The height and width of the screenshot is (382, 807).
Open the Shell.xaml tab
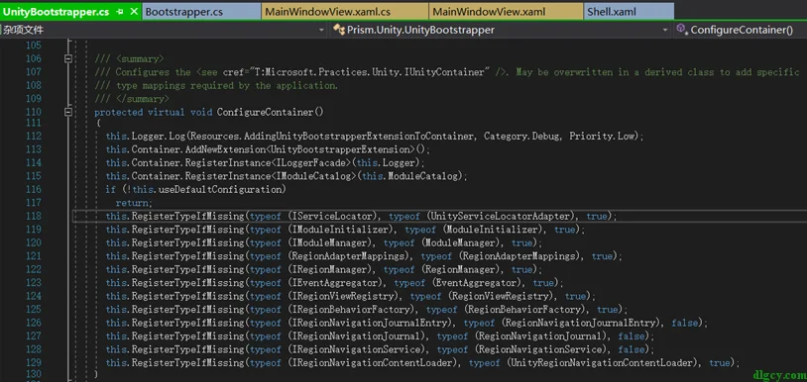(x=629, y=11)
